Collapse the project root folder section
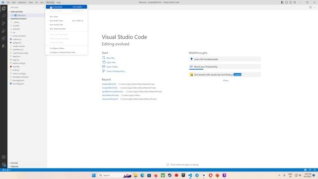This screenshot has height=179, width=318. click(x=18, y=19)
